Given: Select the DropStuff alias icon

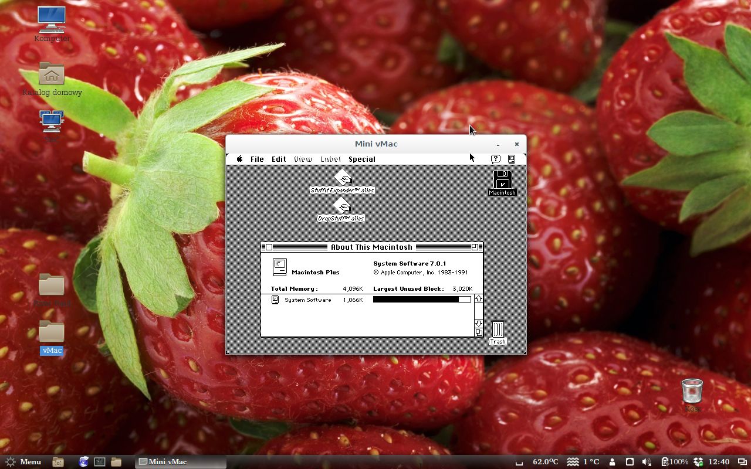Looking at the screenshot, I should coord(342,206).
